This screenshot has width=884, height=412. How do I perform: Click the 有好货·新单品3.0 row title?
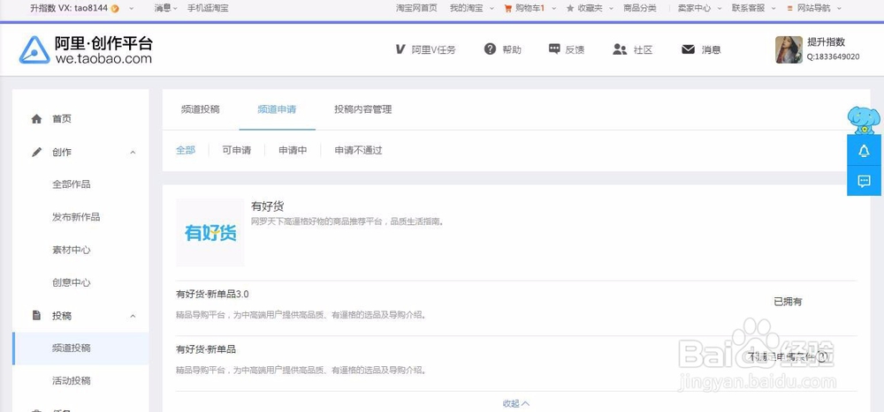(x=212, y=294)
